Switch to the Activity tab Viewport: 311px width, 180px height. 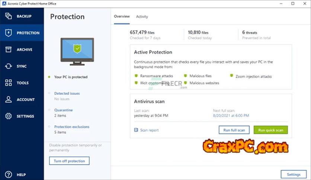pyautogui.click(x=142, y=16)
